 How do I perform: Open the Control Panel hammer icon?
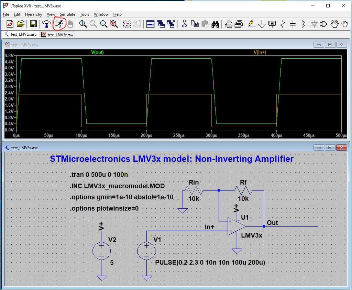point(47,24)
